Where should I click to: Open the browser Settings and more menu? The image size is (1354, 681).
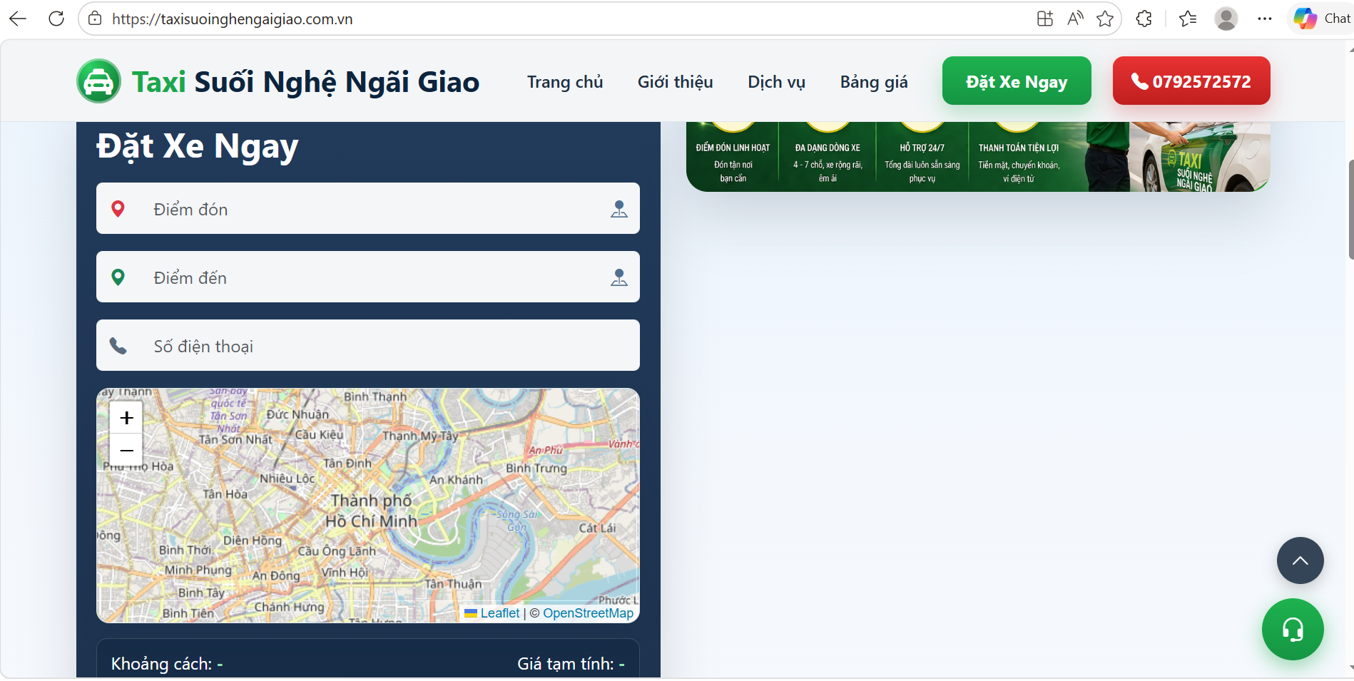[x=1265, y=19]
